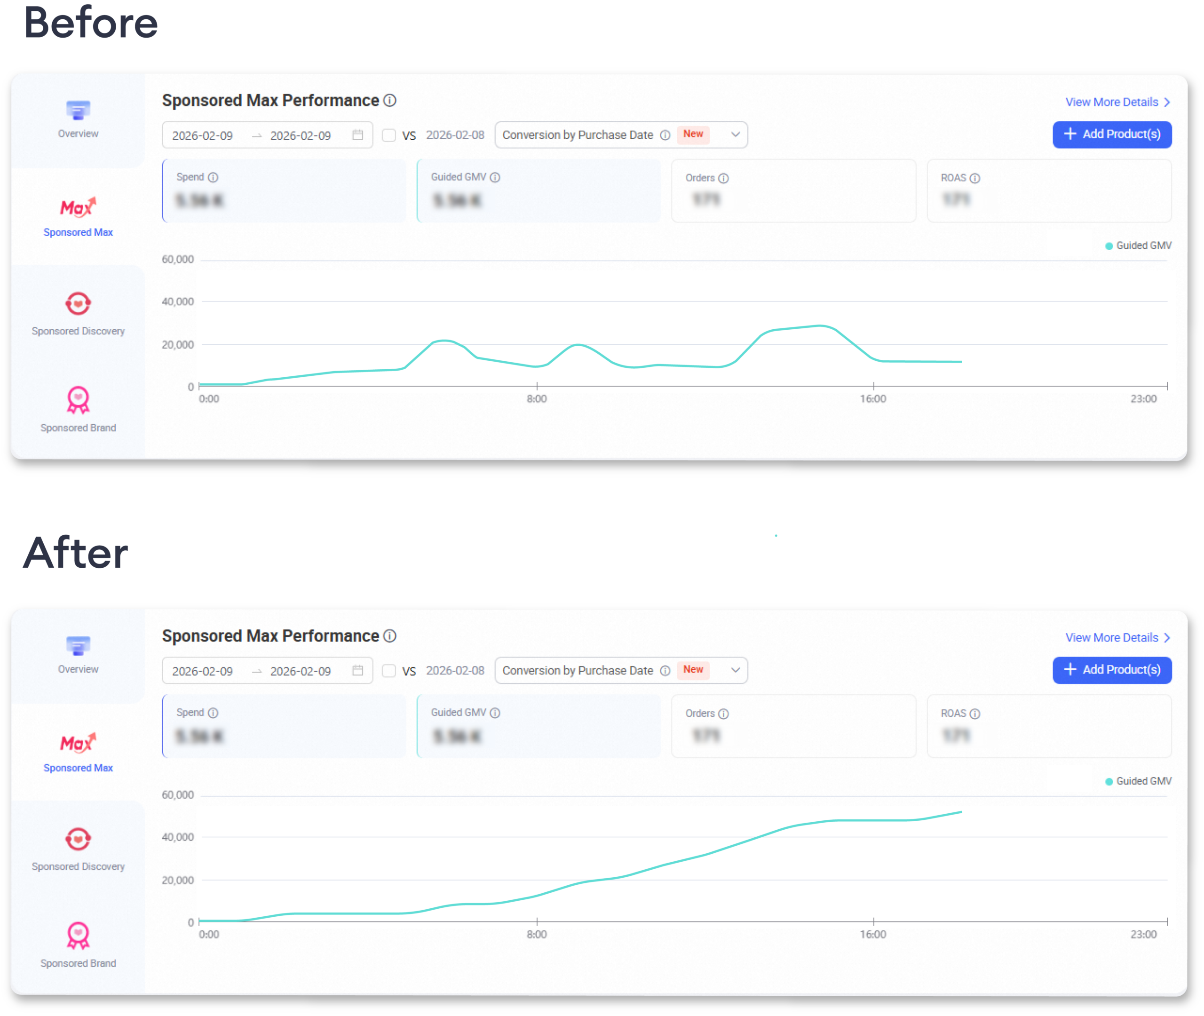
Task: Expand Conversion by Purchase Date dropdown in After panel
Action: pyautogui.click(x=735, y=670)
